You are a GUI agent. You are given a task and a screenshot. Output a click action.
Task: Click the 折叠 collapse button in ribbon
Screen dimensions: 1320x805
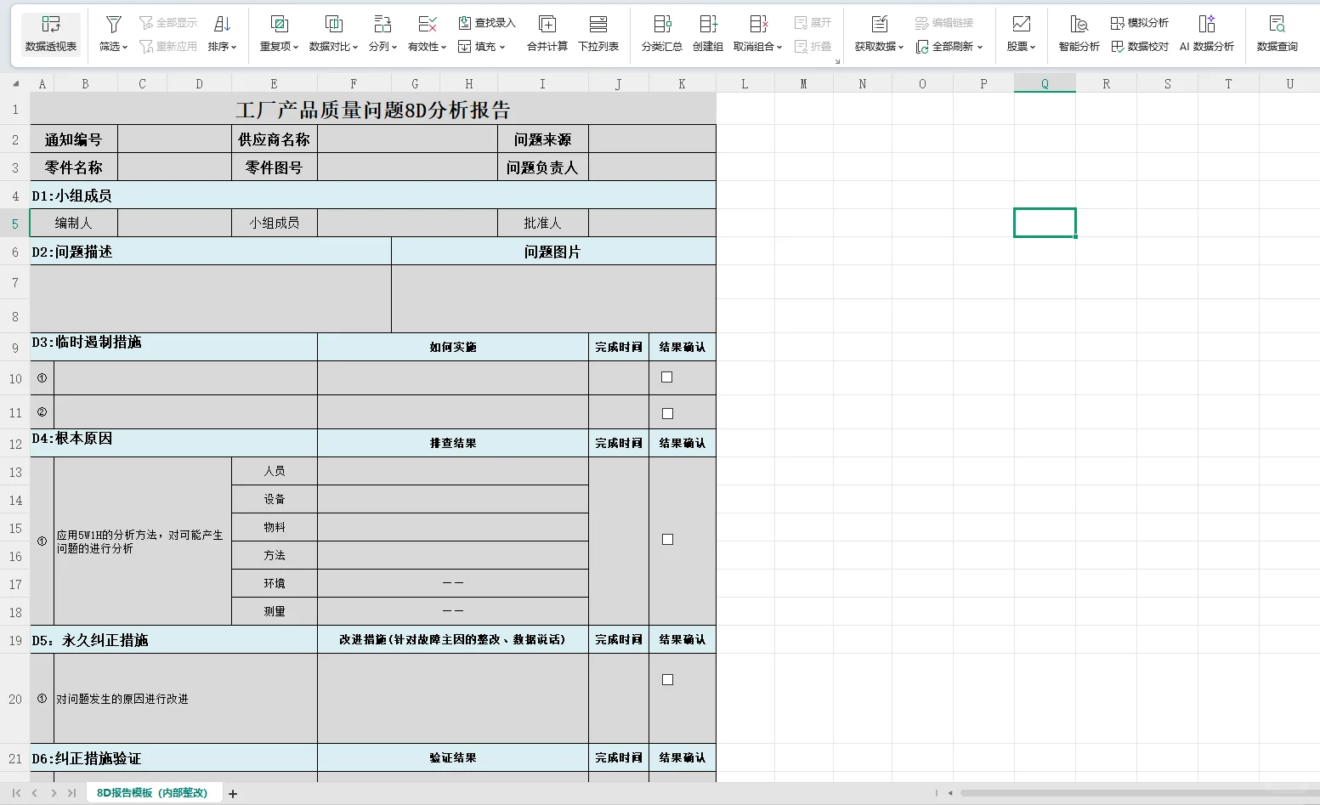tap(813, 47)
